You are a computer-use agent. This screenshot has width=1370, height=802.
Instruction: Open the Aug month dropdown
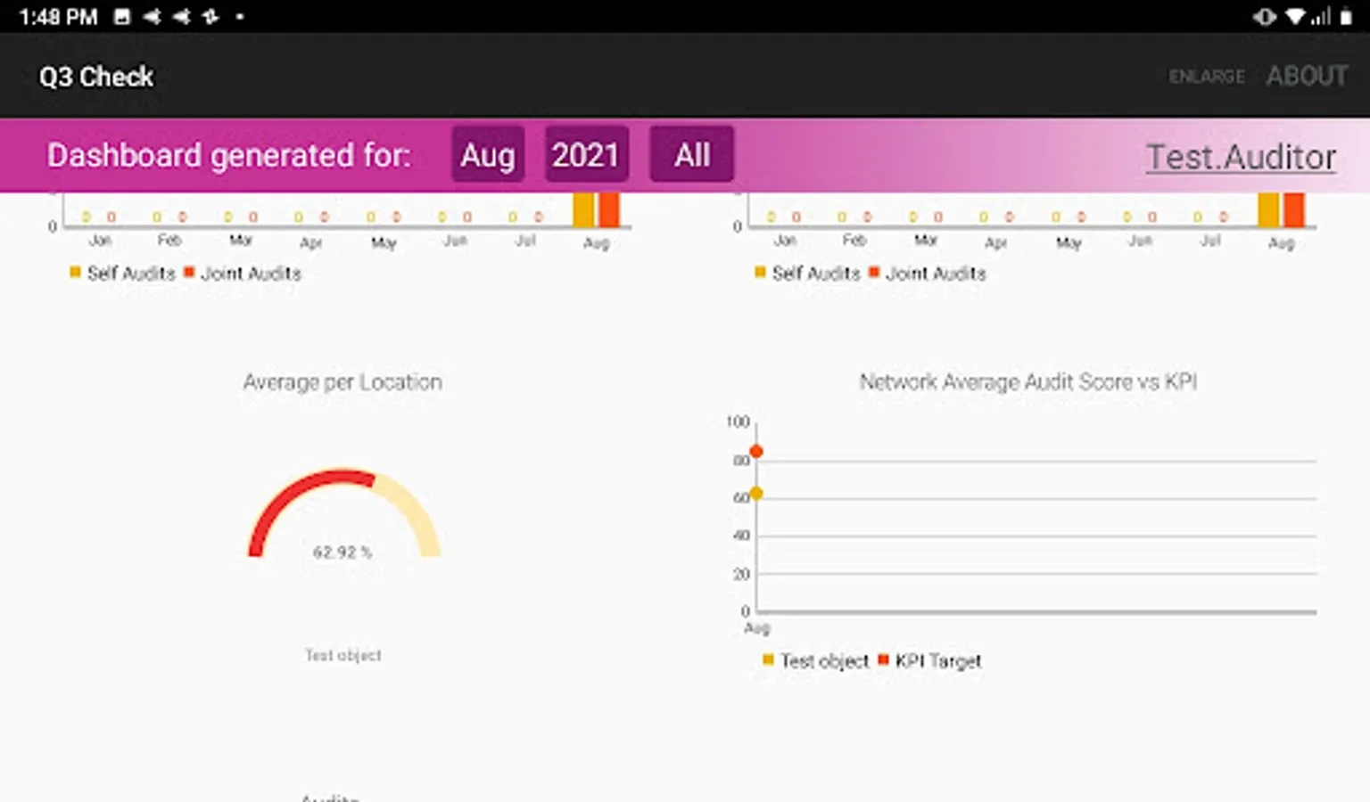(488, 155)
